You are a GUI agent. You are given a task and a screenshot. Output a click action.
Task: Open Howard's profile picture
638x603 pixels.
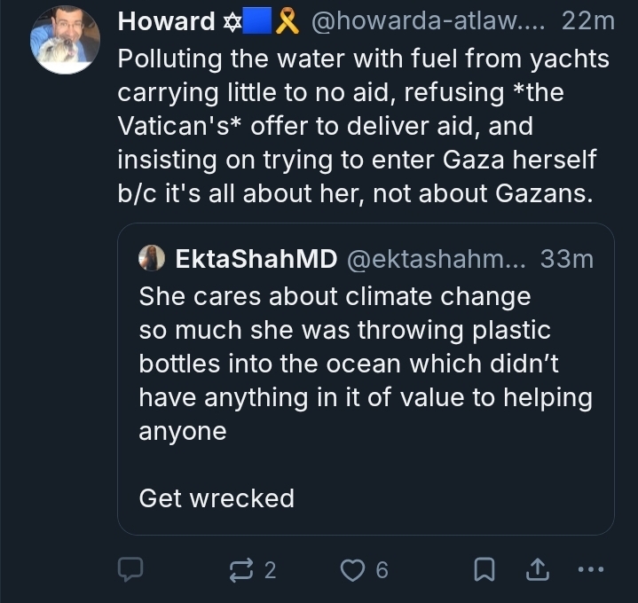tap(65, 39)
